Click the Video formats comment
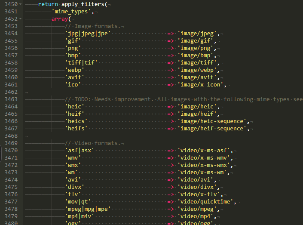303x225 pixels. click(94, 143)
